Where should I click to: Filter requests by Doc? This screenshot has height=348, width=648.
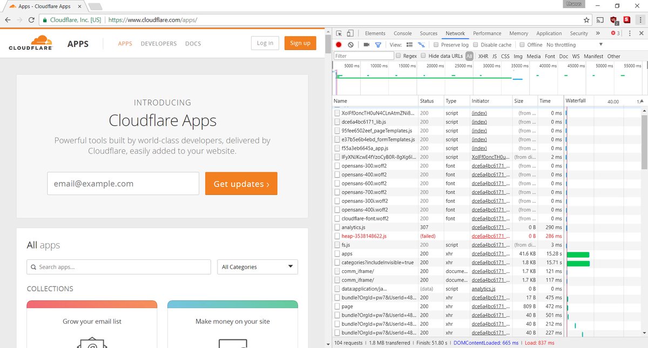click(564, 56)
